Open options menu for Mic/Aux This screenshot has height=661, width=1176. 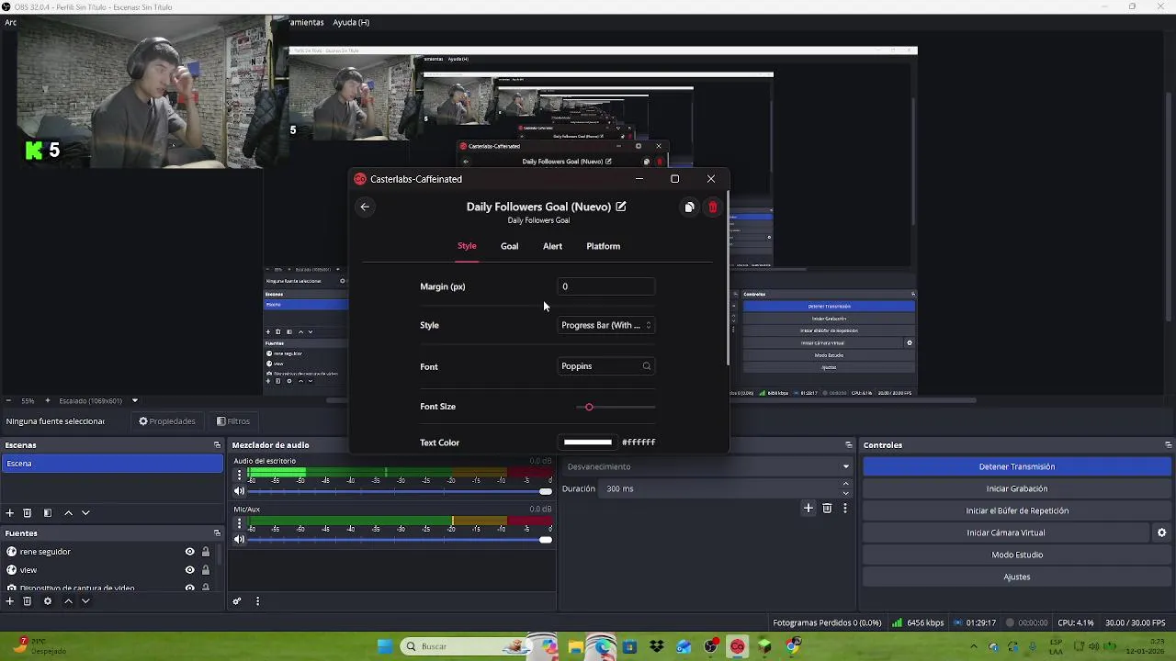point(239,523)
